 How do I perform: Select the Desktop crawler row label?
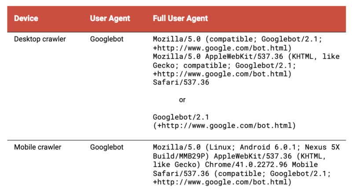pyautogui.click(x=40, y=39)
